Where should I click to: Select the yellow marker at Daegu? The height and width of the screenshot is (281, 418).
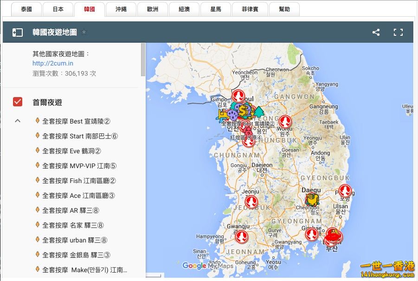click(312, 200)
